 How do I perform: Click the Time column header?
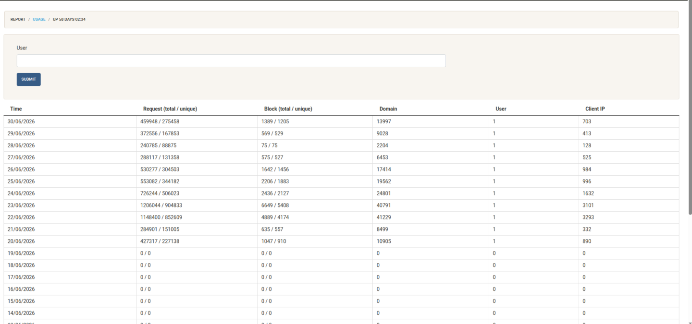point(16,109)
